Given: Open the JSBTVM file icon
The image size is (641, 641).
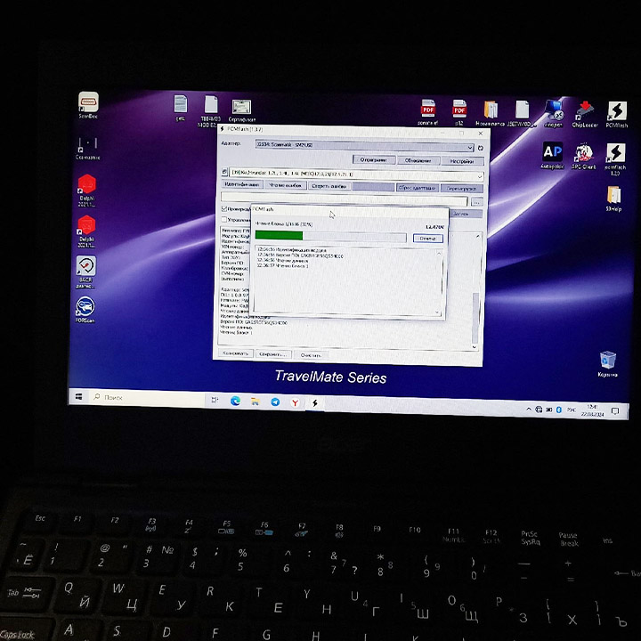Looking at the screenshot, I should [522, 113].
